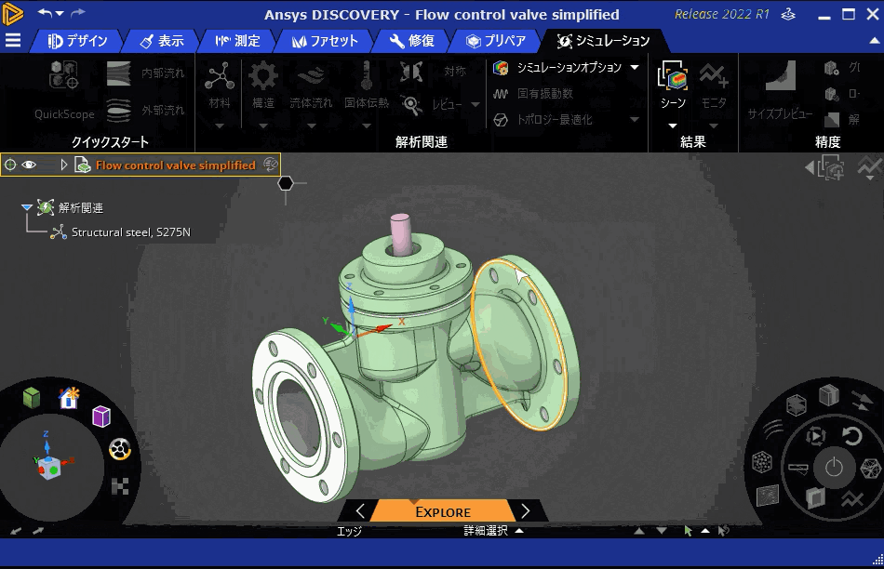Click the 固有振動数 modal analysis button
884x569 pixels.
pyautogui.click(x=533, y=94)
